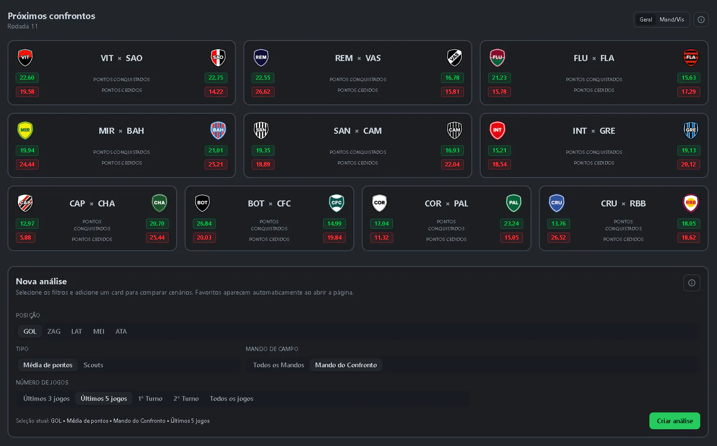Select MEI position filter
This screenshot has height=446, width=717.
[99, 331]
